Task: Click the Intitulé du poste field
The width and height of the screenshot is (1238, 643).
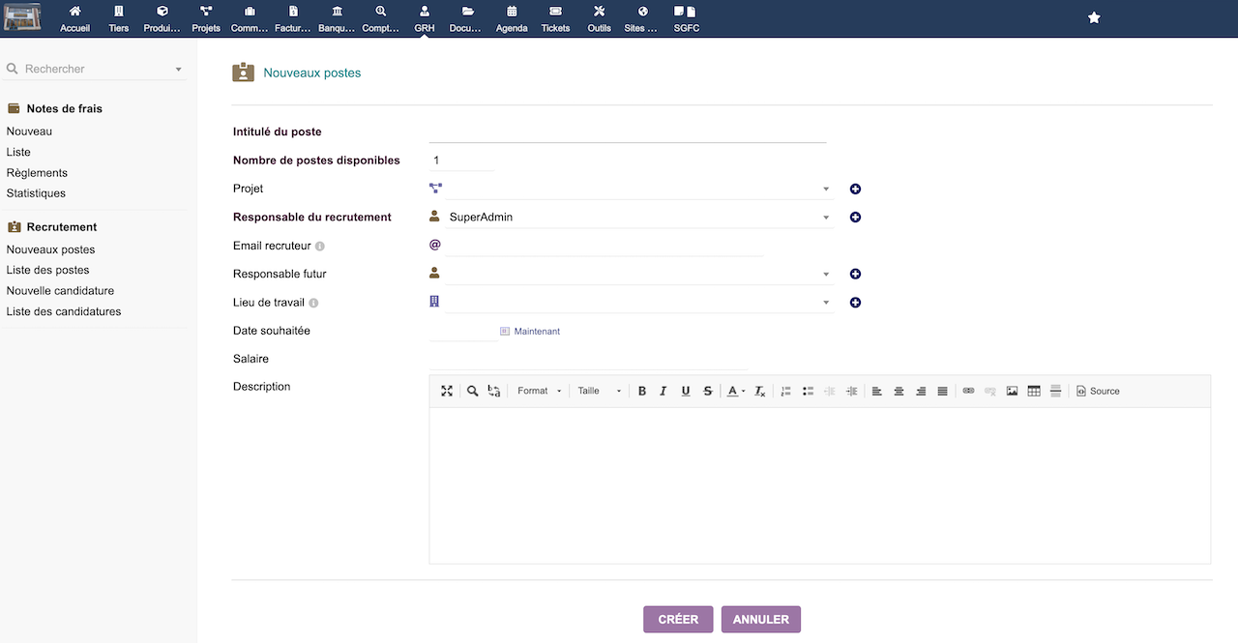Action: 627,132
